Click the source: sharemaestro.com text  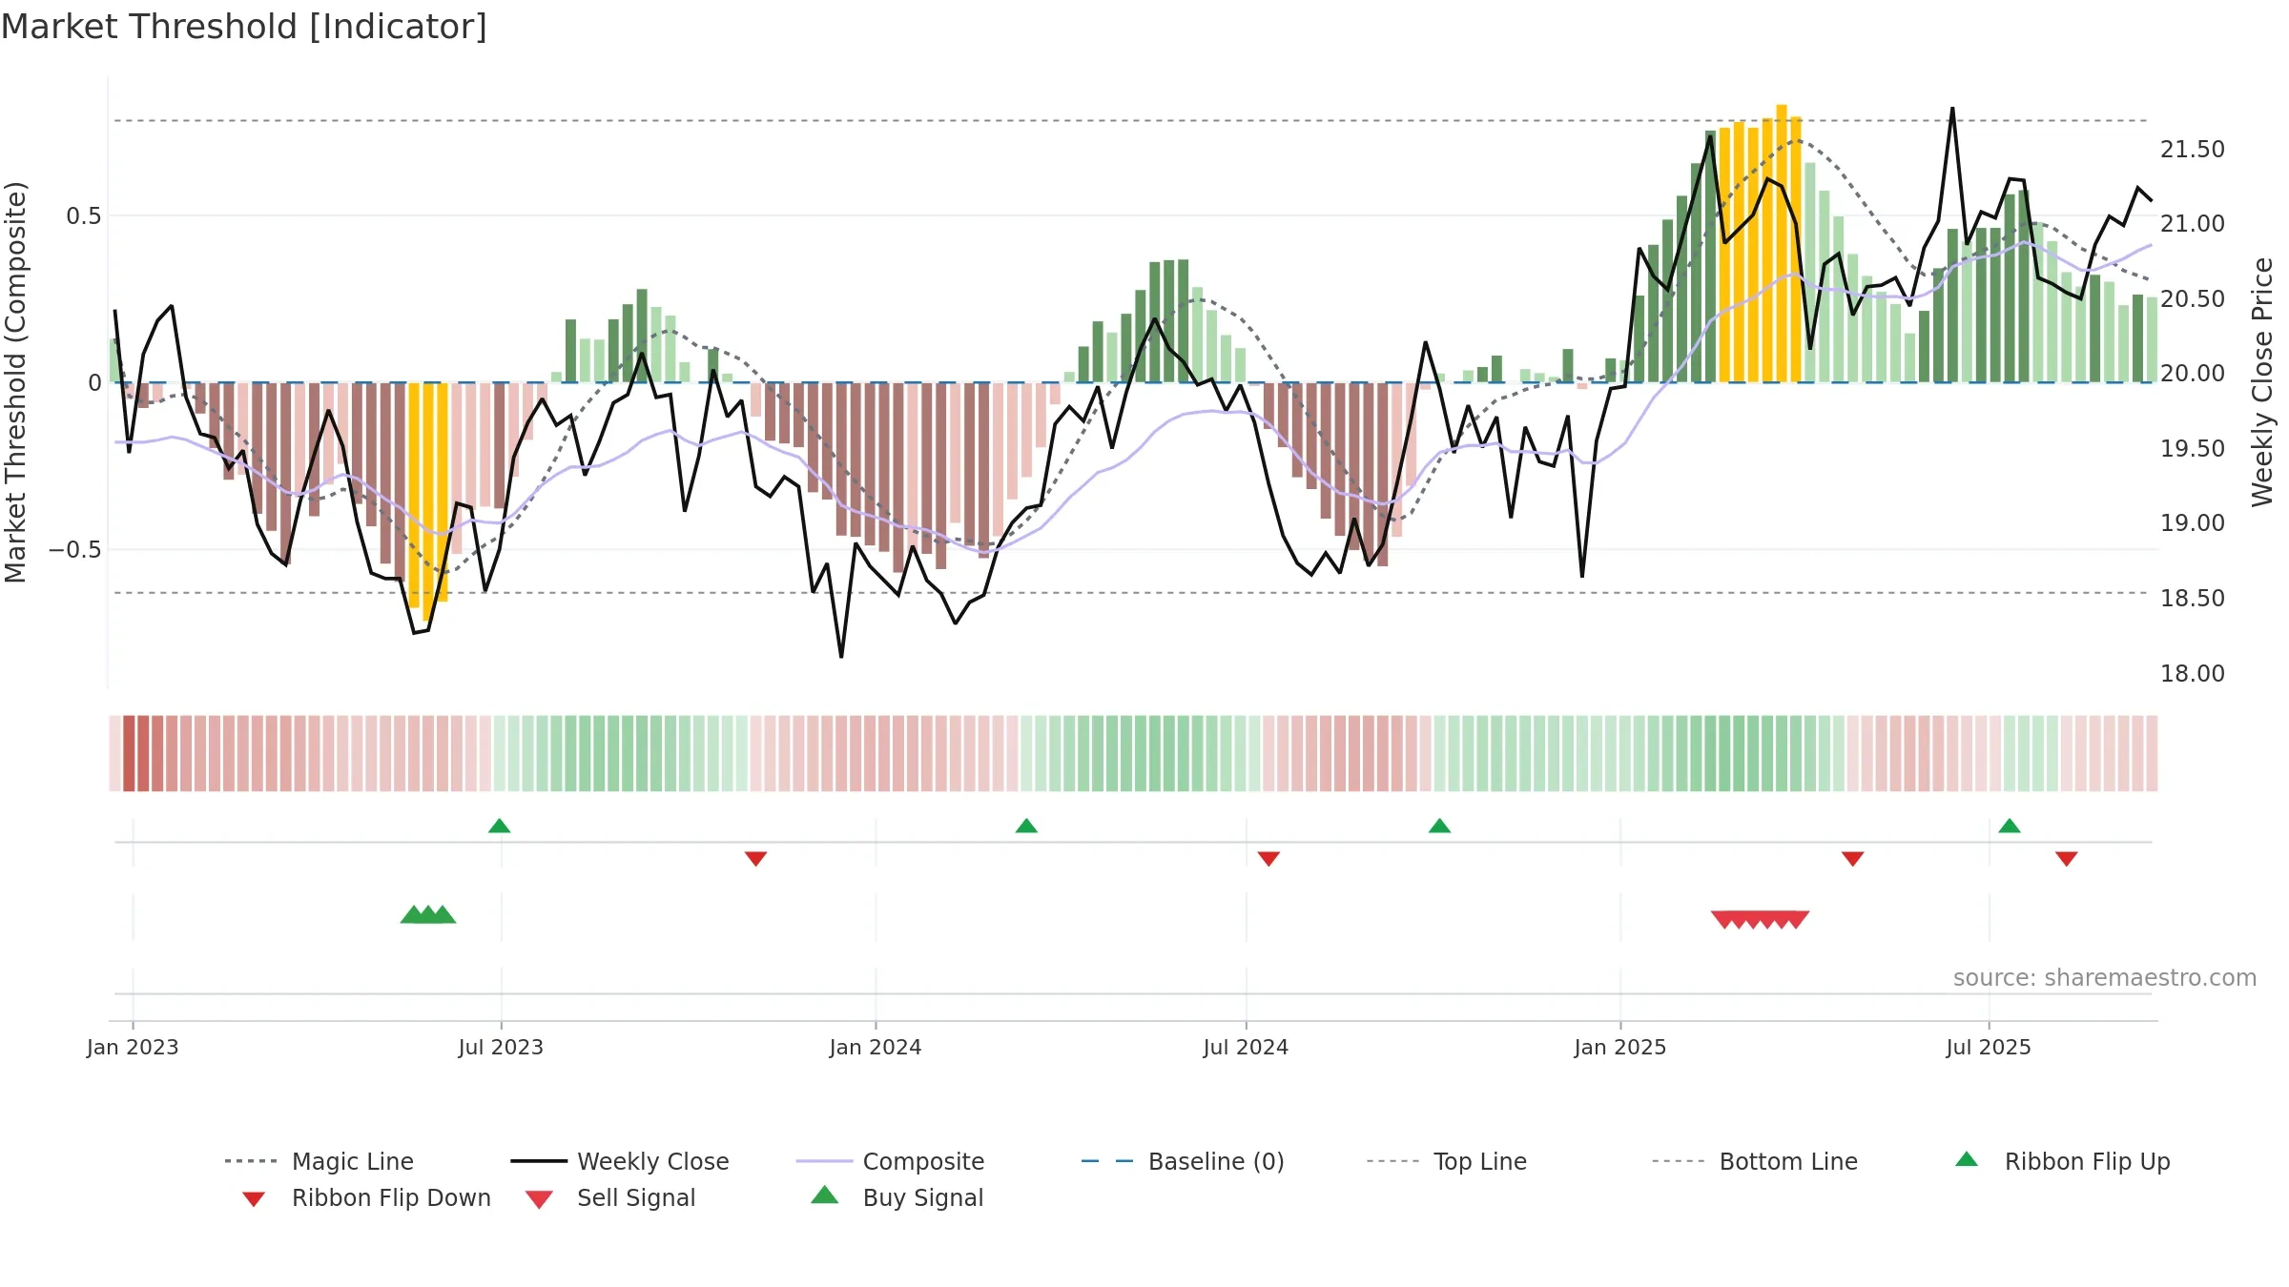[2105, 978]
